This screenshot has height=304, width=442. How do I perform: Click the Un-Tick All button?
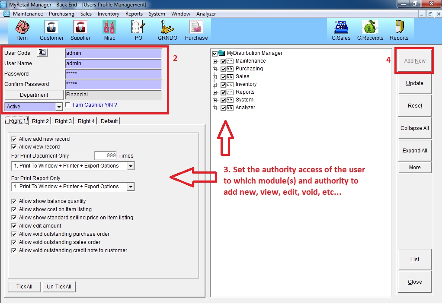(x=59, y=287)
